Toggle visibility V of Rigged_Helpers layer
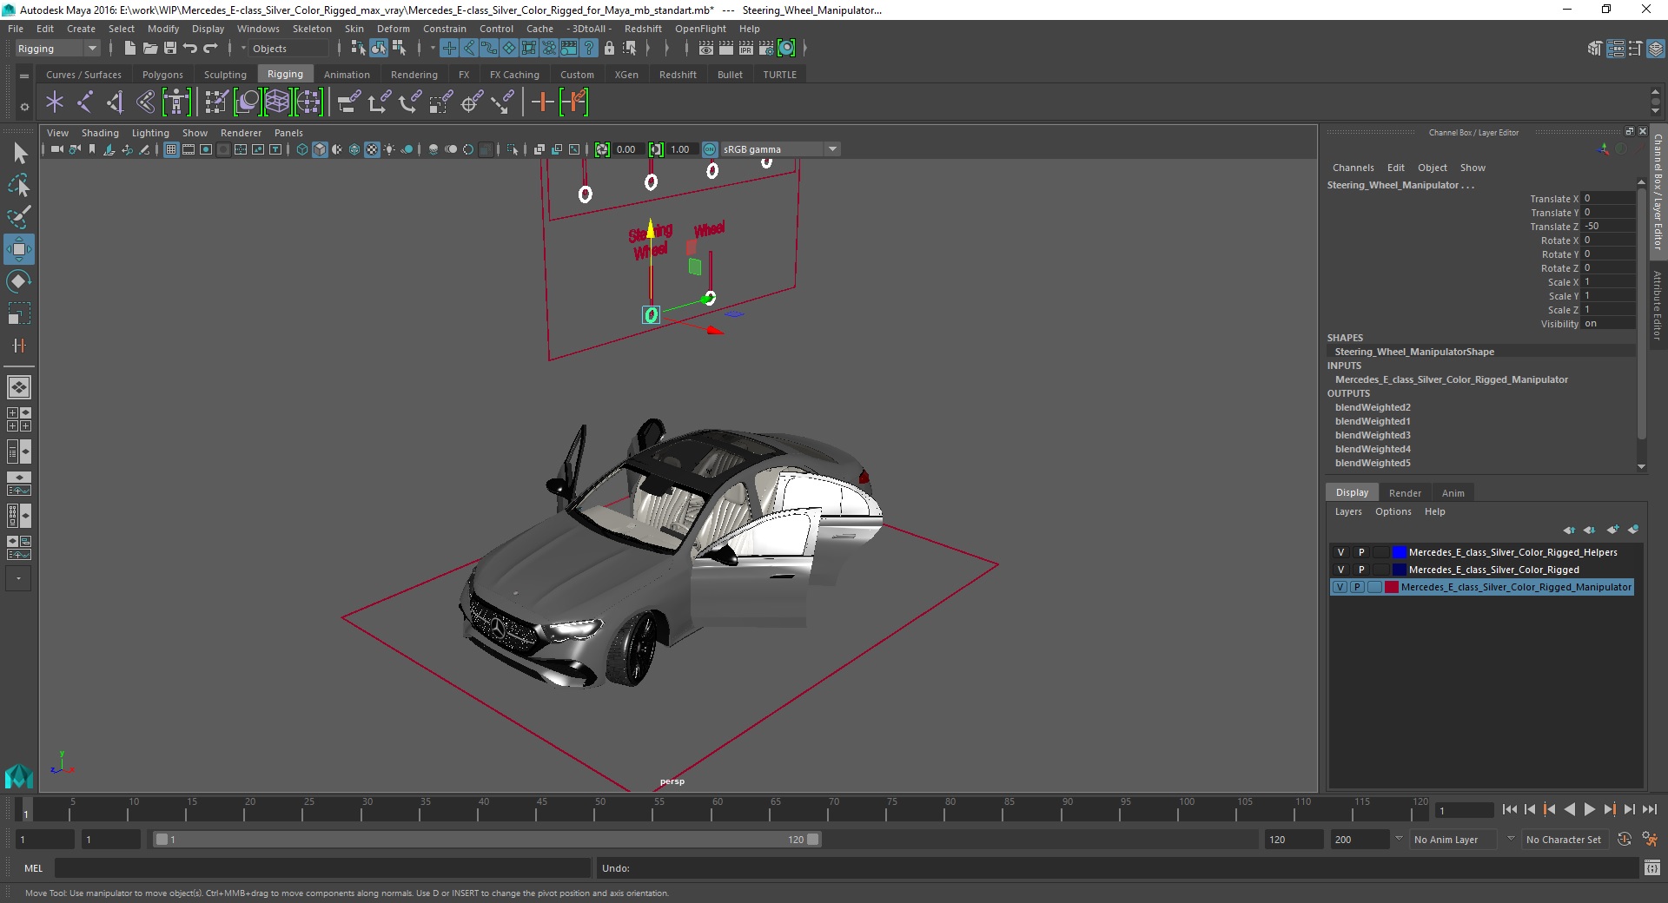 [1340, 552]
